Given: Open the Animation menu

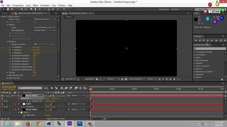Looking at the screenshot, I should click(45, 5).
